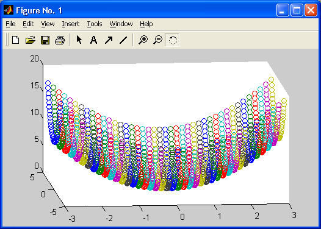Select the Edit Plot arrow pointer tool

pyautogui.click(x=79, y=40)
